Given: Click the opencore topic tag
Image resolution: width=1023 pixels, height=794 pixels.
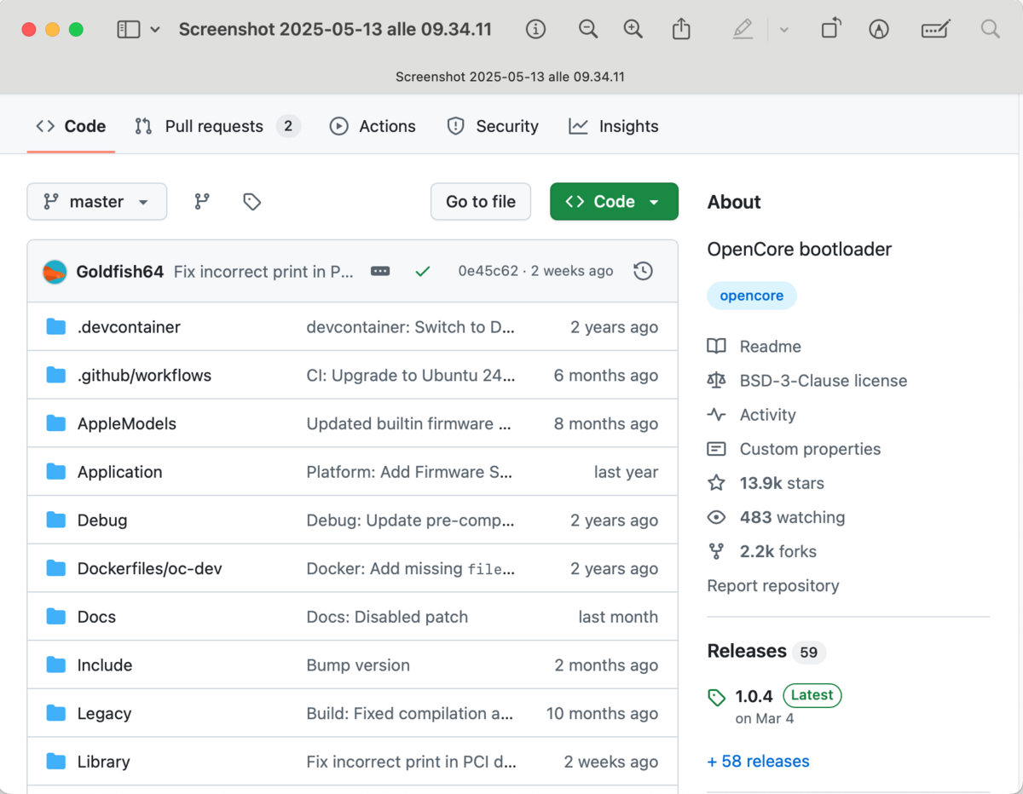Looking at the screenshot, I should (x=752, y=296).
